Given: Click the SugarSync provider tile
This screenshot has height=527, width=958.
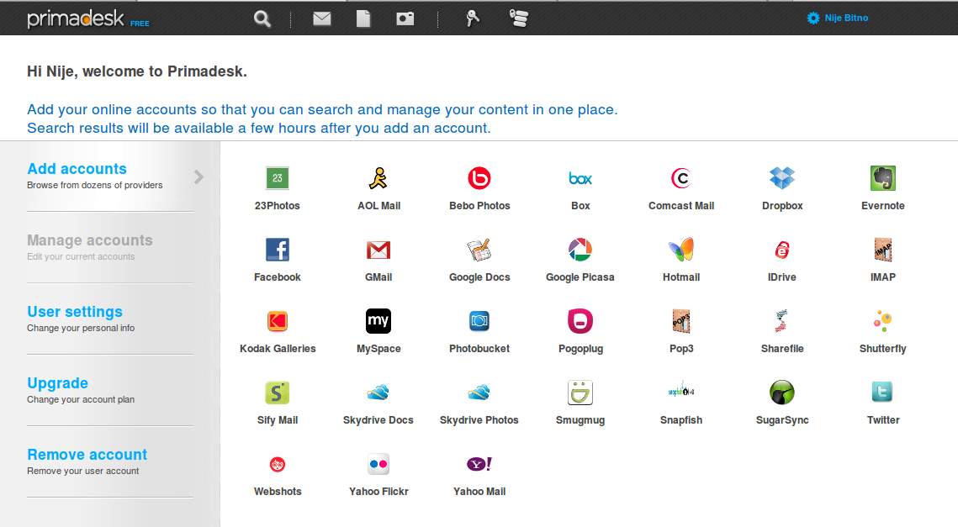Looking at the screenshot, I should [782, 402].
